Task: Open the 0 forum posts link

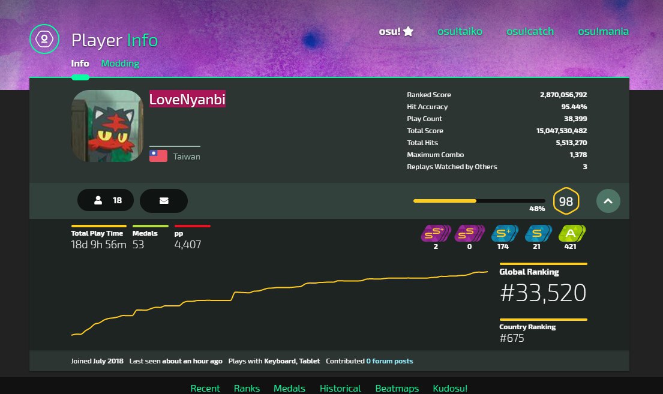Action: point(389,361)
